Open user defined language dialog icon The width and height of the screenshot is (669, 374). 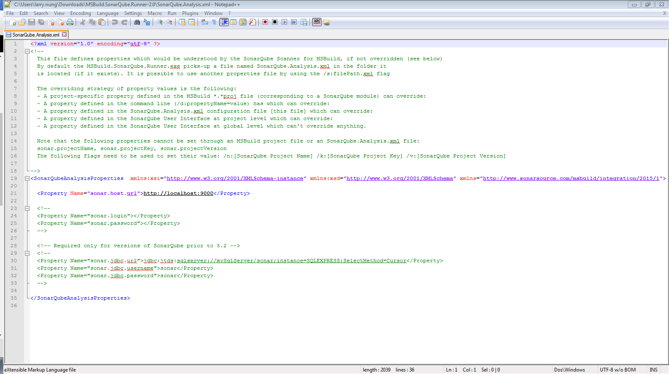pyautogui.click(x=233, y=22)
